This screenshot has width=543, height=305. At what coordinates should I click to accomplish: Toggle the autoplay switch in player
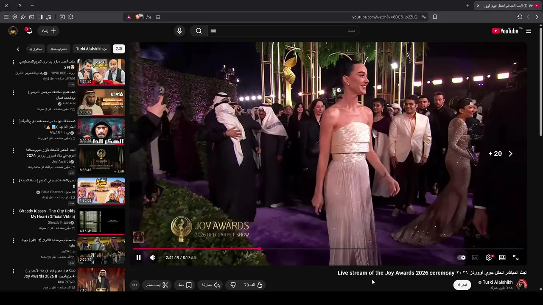[462, 258]
